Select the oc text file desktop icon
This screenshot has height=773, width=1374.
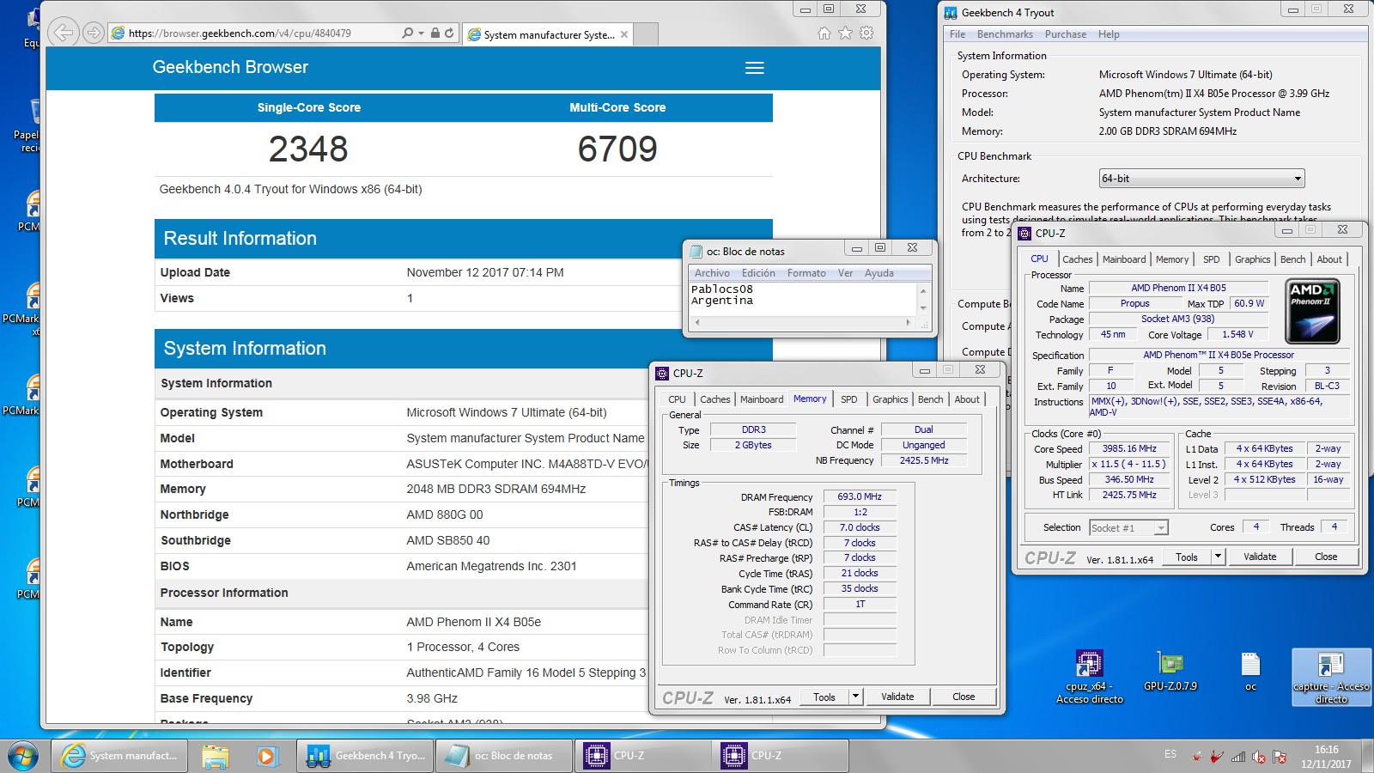point(1251,672)
